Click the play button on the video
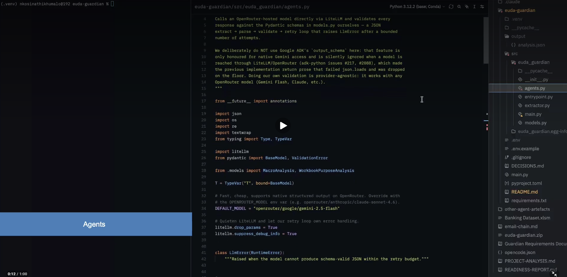The height and width of the screenshot is (277, 567). coord(283,125)
